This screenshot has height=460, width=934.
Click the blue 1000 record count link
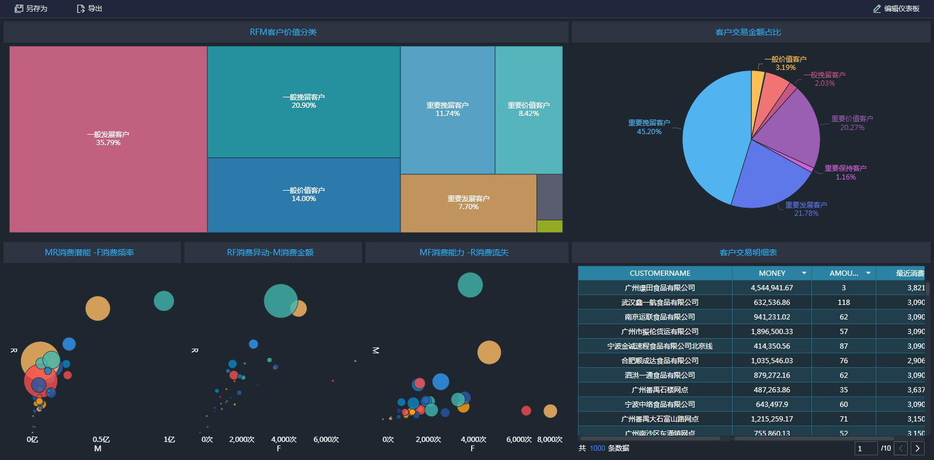[597, 448]
